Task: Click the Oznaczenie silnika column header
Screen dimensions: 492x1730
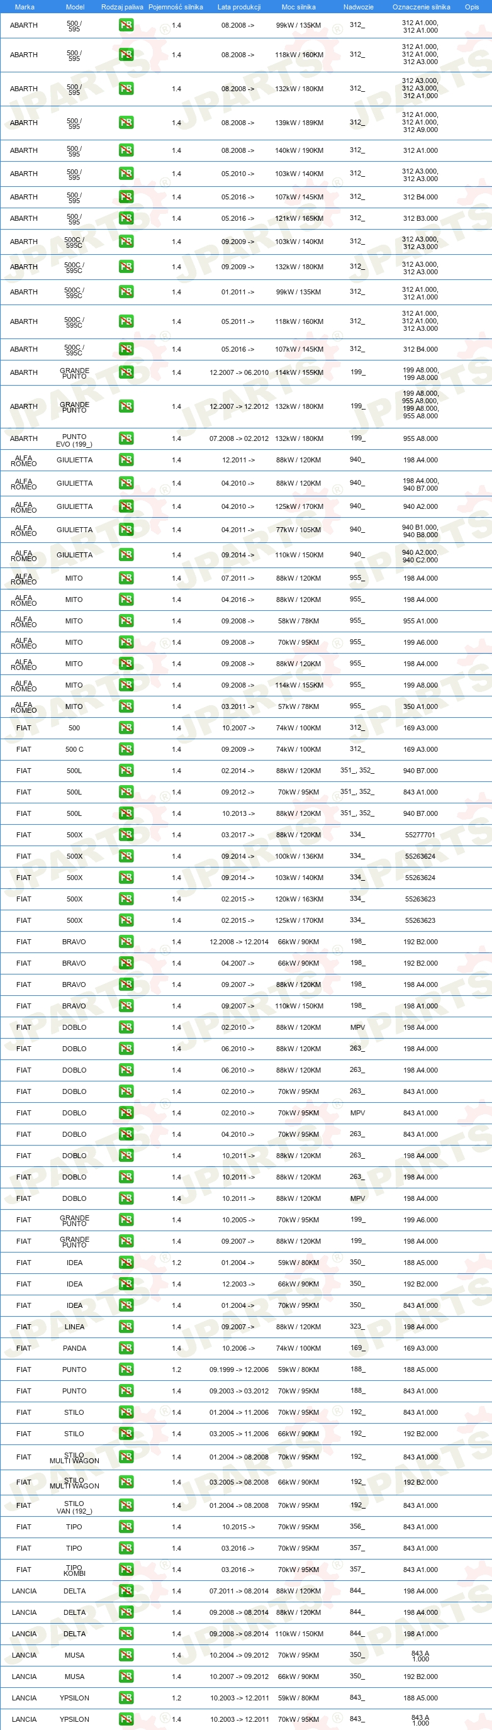Action: point(422,7)
